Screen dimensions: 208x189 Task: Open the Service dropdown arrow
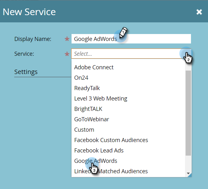pos(188,54)
